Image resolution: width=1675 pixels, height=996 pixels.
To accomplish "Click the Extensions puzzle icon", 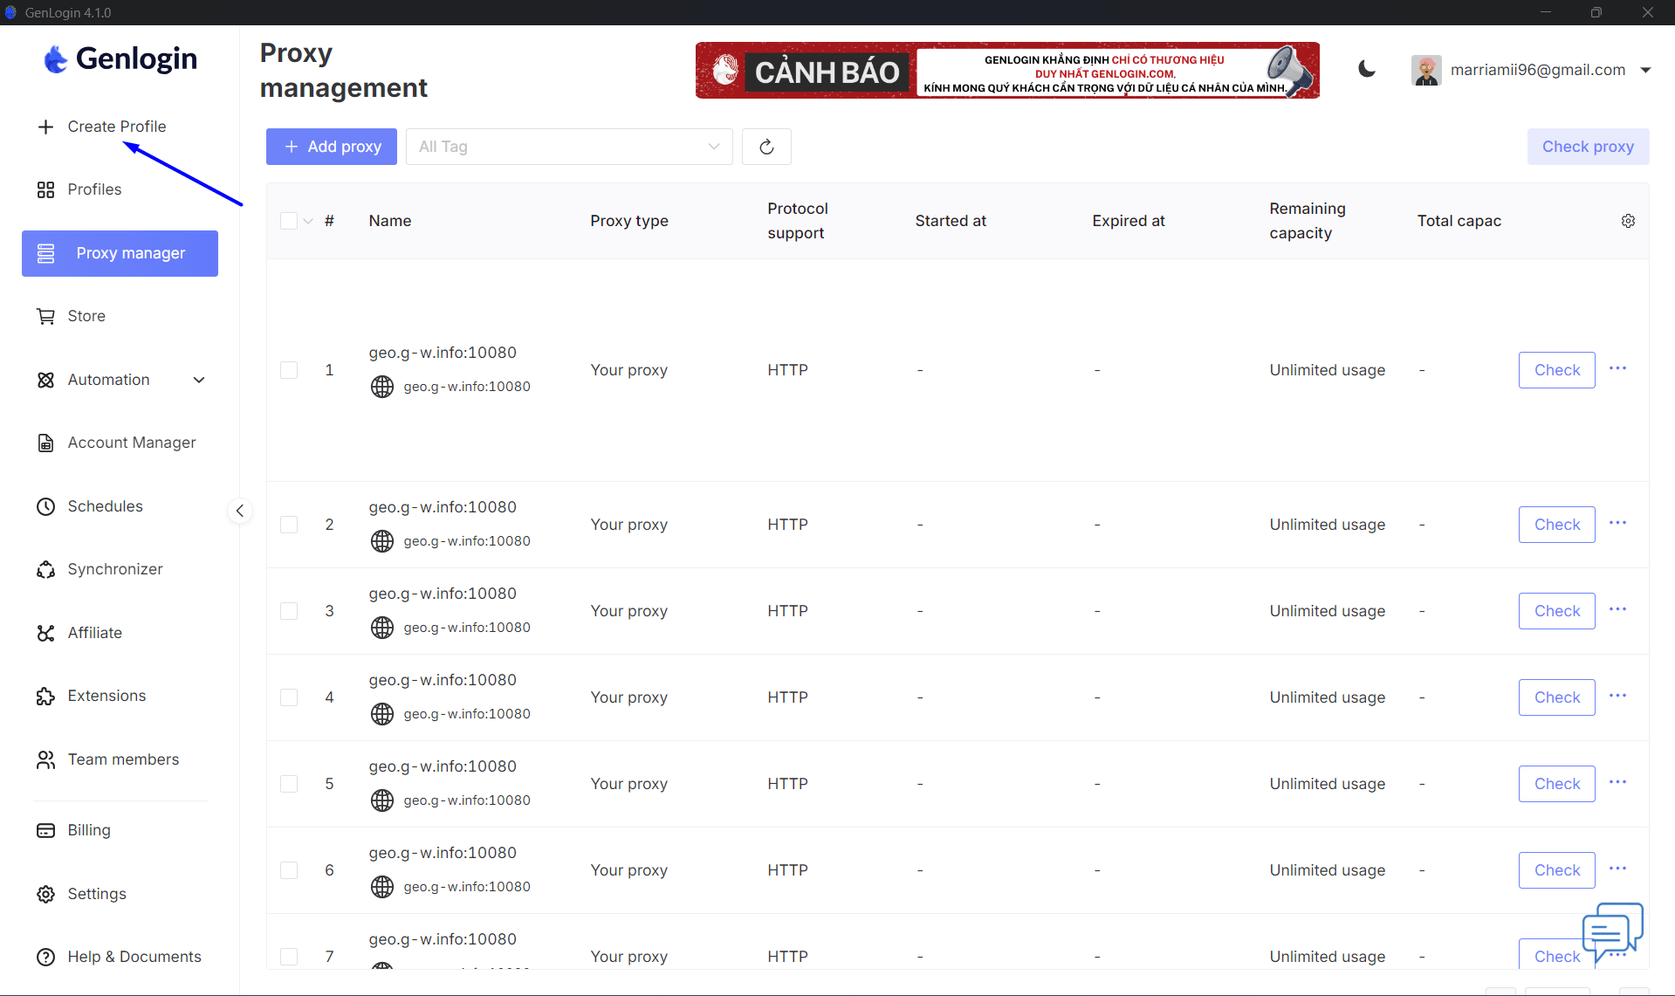I will [45, 696].
